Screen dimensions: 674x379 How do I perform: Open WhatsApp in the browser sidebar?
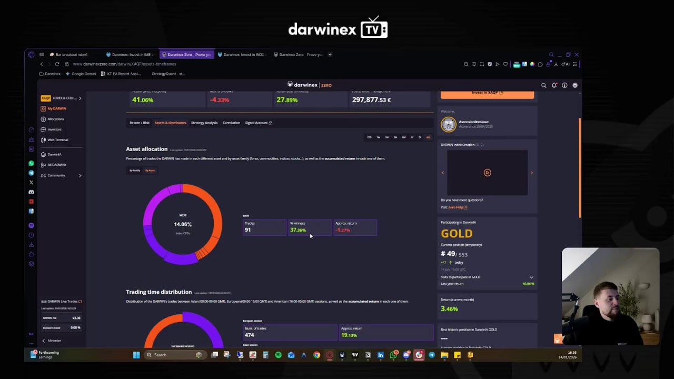(31, 164)
